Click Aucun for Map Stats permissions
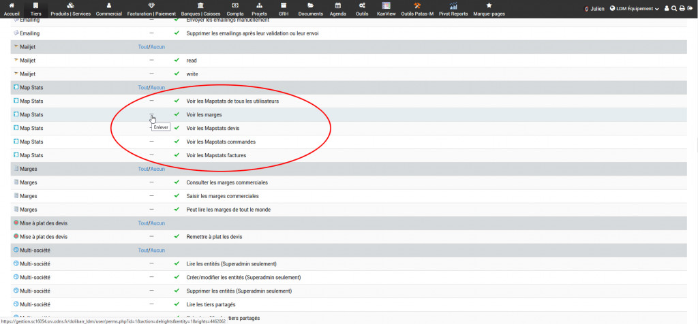The image size is (698, 324). click(157, 88)
